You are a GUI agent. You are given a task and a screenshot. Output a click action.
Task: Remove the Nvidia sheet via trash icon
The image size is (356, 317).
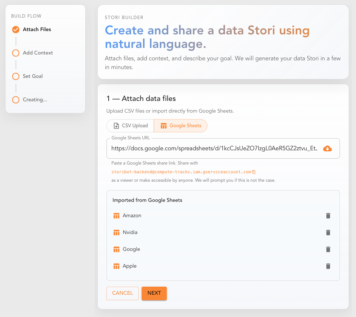(x=328, y=233)
